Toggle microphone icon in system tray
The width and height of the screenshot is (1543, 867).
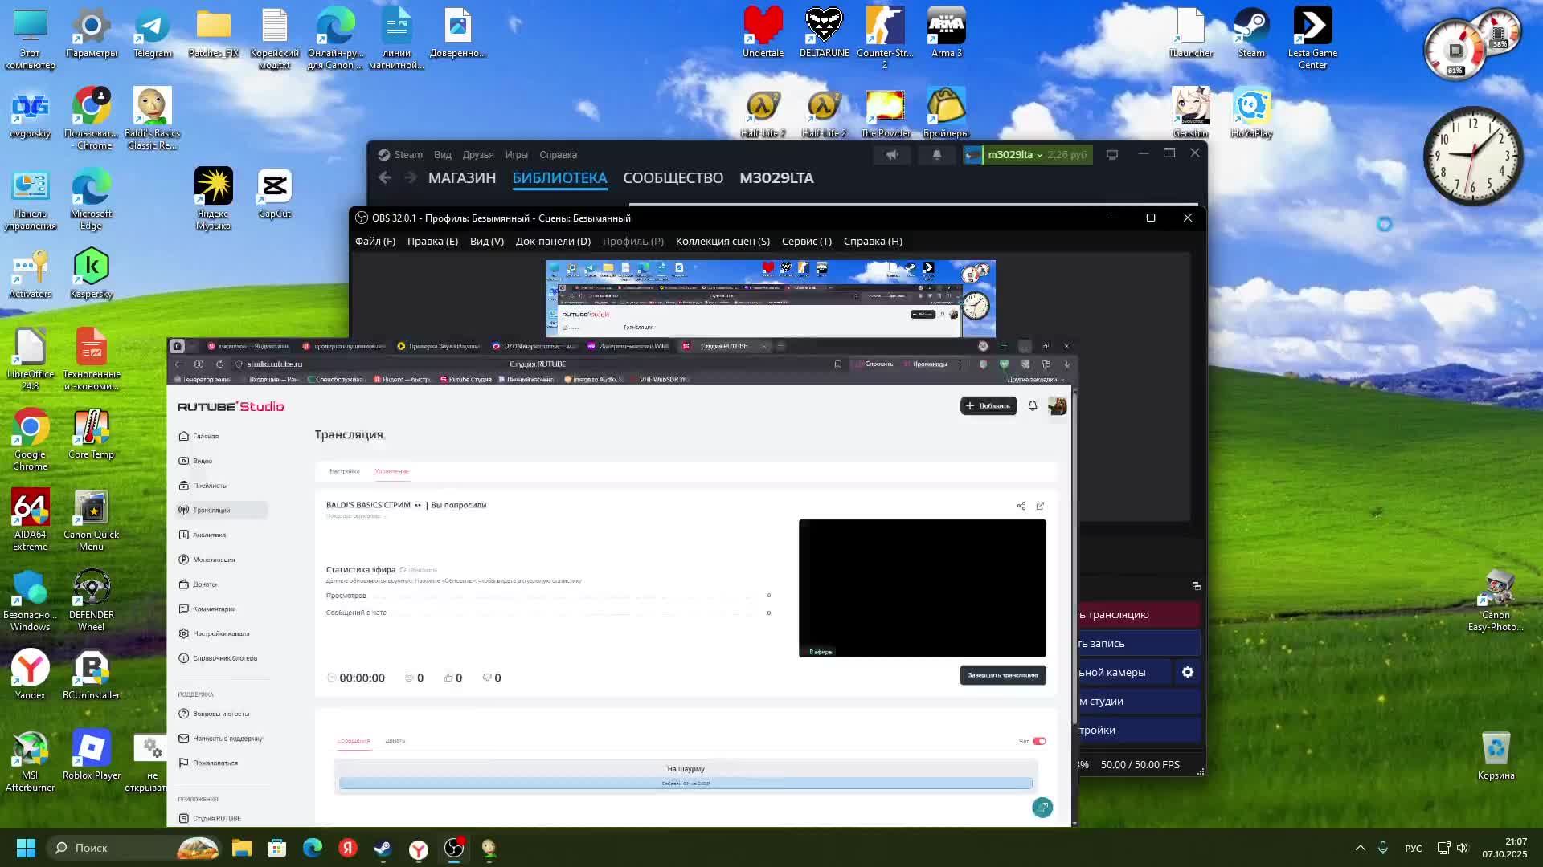[x=1383, y=848]
